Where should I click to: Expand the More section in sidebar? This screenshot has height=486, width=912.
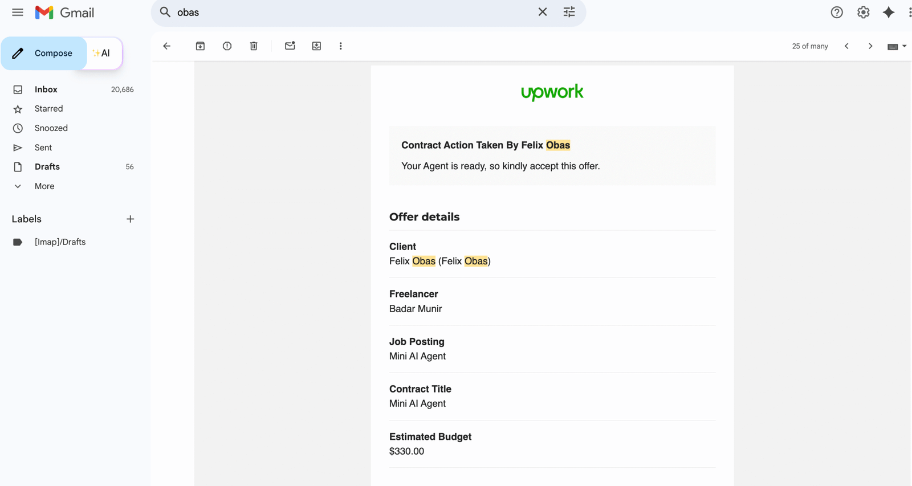point(44,186)
